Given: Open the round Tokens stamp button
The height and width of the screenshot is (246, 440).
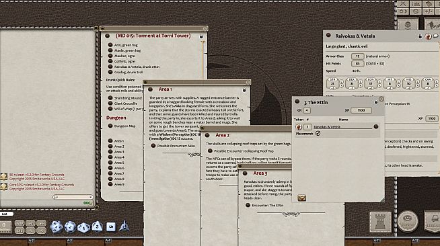Looking at the screenshot, I should coord(408,221).
